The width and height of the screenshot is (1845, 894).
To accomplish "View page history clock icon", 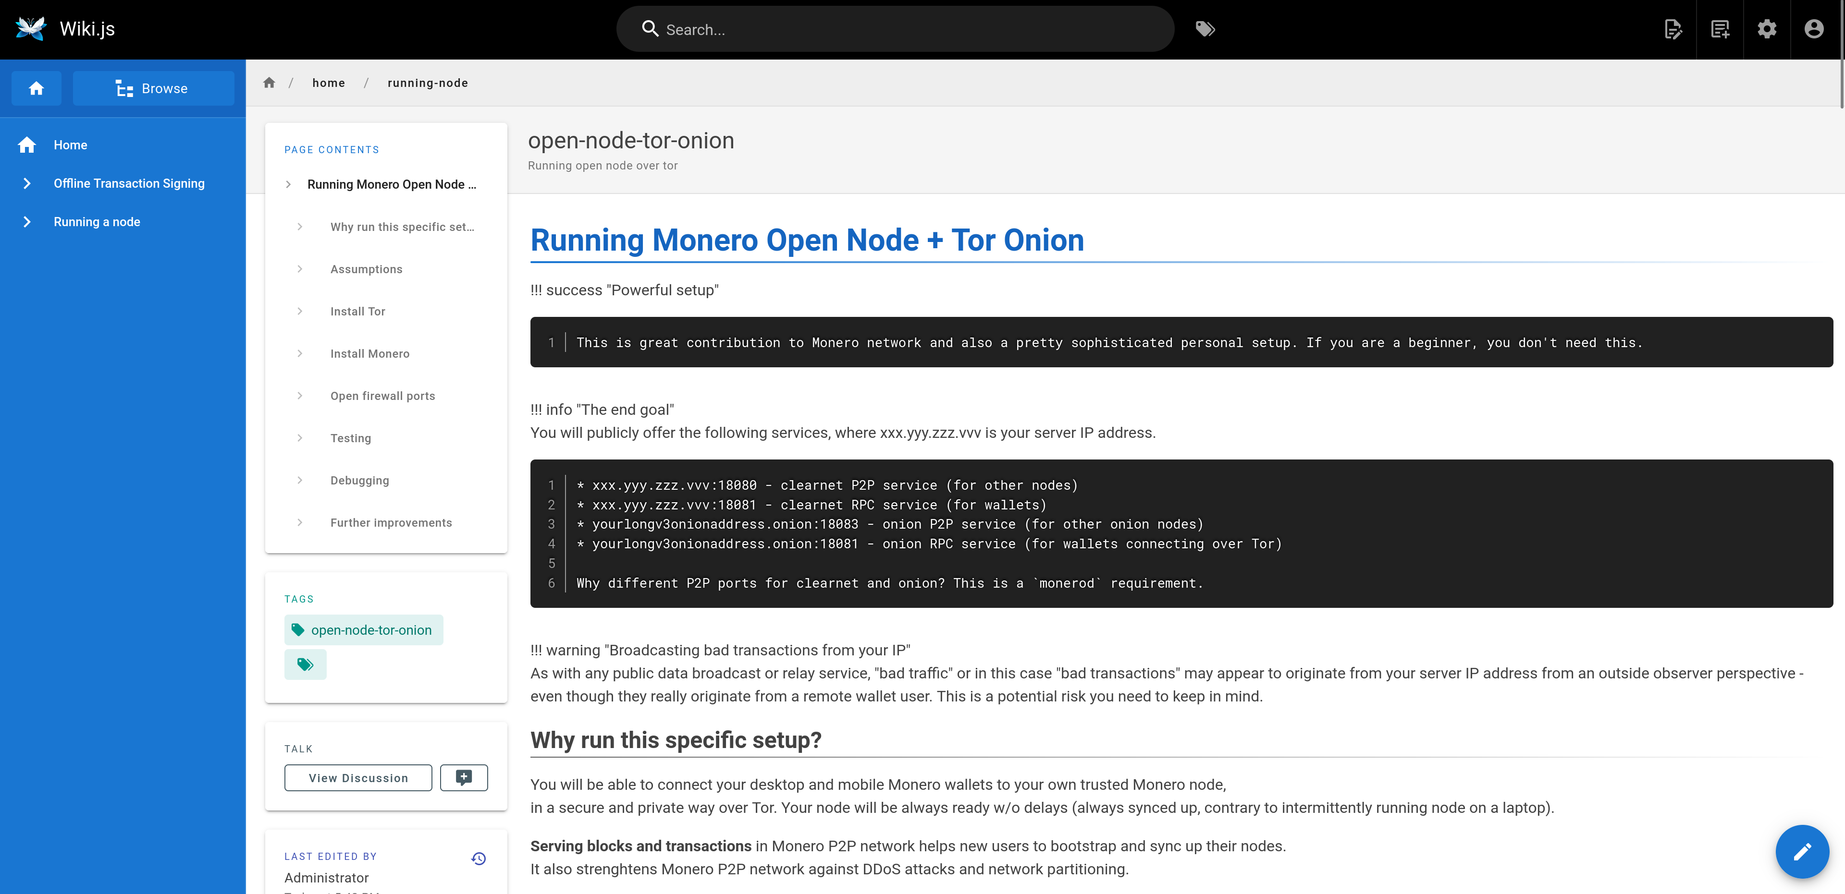I will pyautogui.click(x=479, y=858).
